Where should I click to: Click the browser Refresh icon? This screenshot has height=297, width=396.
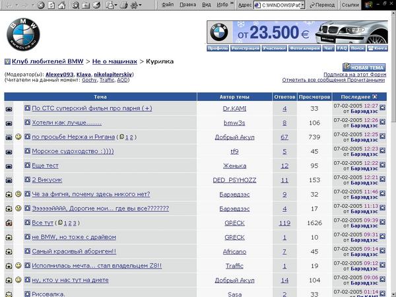click(51, 5)
